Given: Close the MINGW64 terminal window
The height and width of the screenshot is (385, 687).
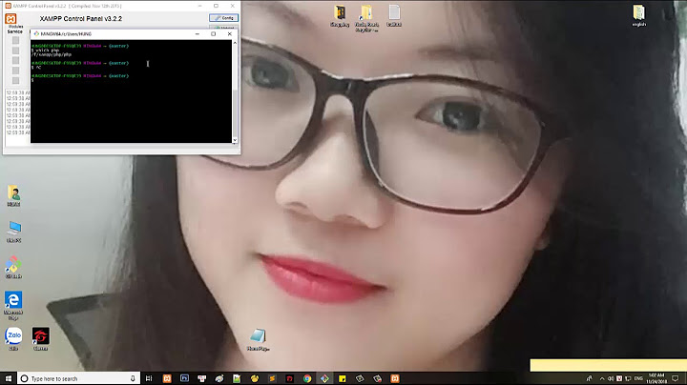Looking at the screenshot, I should [230, 33].
